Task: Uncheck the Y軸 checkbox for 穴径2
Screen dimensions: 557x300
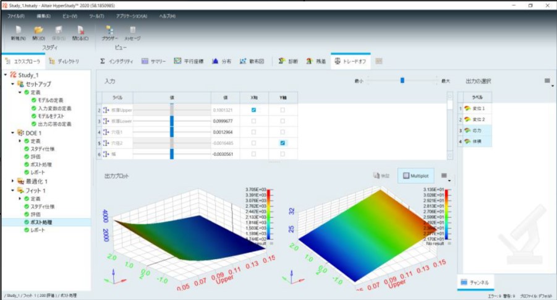Action: click(x=283, y=142)
